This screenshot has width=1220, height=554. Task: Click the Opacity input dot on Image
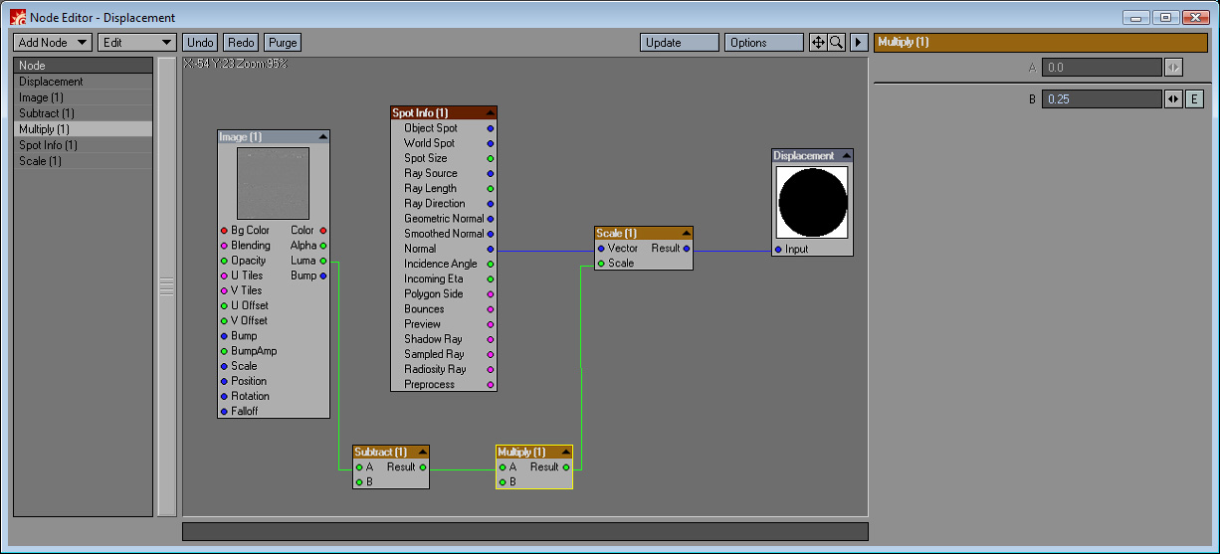(224, 261)
